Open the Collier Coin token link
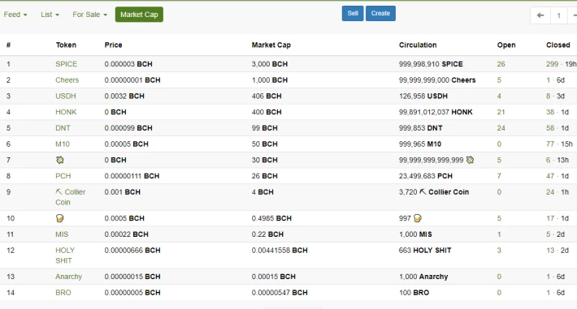The height and width of the screenshot is (309, 577). [x=70, y=197]
